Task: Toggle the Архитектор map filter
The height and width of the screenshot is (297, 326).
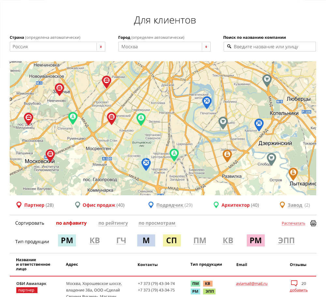Action: (235, 205)
